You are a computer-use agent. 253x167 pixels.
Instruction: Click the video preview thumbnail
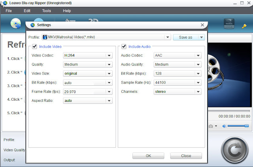(230, 75)
